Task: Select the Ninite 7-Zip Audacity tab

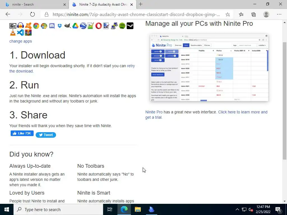Action: 103,4
